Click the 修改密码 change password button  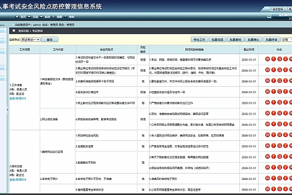pos(276,9)
